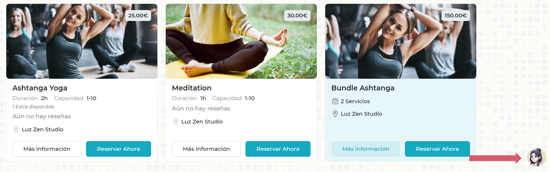Click the Bundle Ashtanga photo
The width and height of the screenshot is (550, 172).
401,41
